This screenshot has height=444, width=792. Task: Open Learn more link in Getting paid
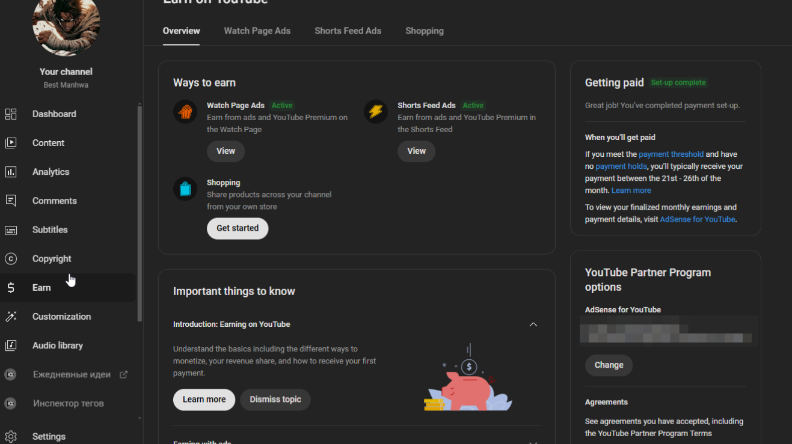coord(631,190)
